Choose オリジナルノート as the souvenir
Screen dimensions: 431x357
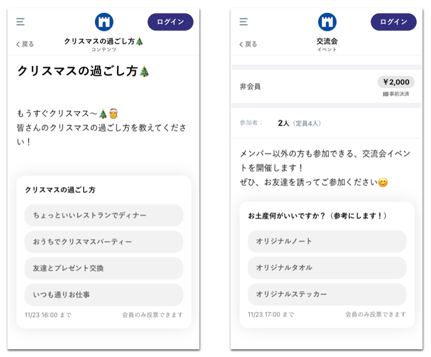327,242
